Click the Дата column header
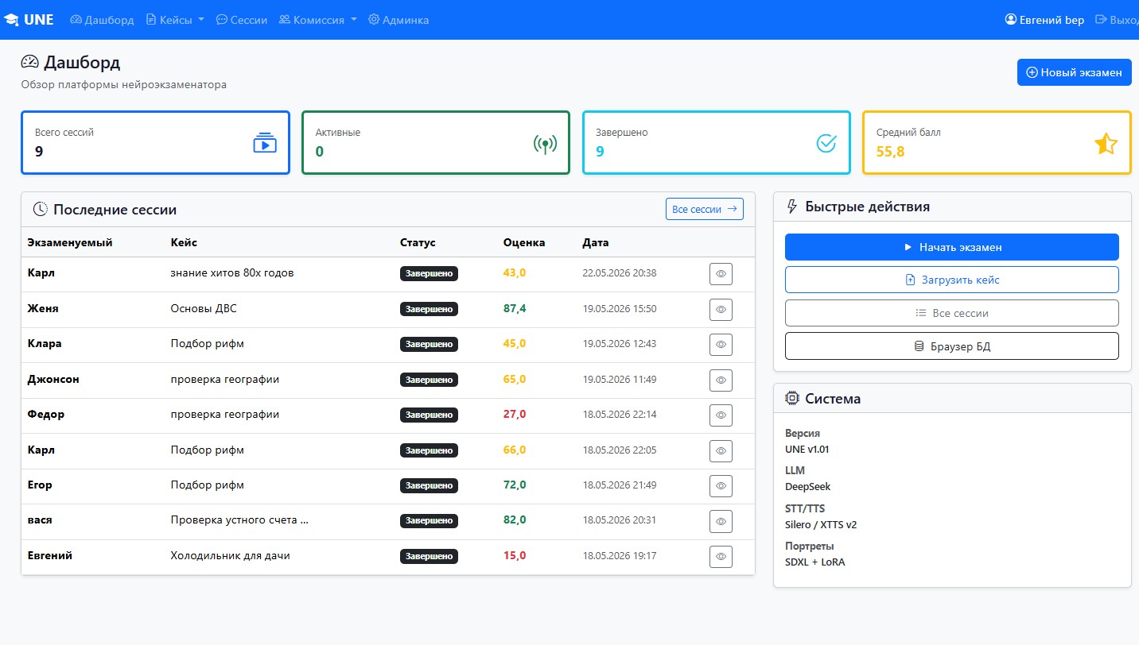The width and height of the screenshot is (1139, 645). (596, 242)
